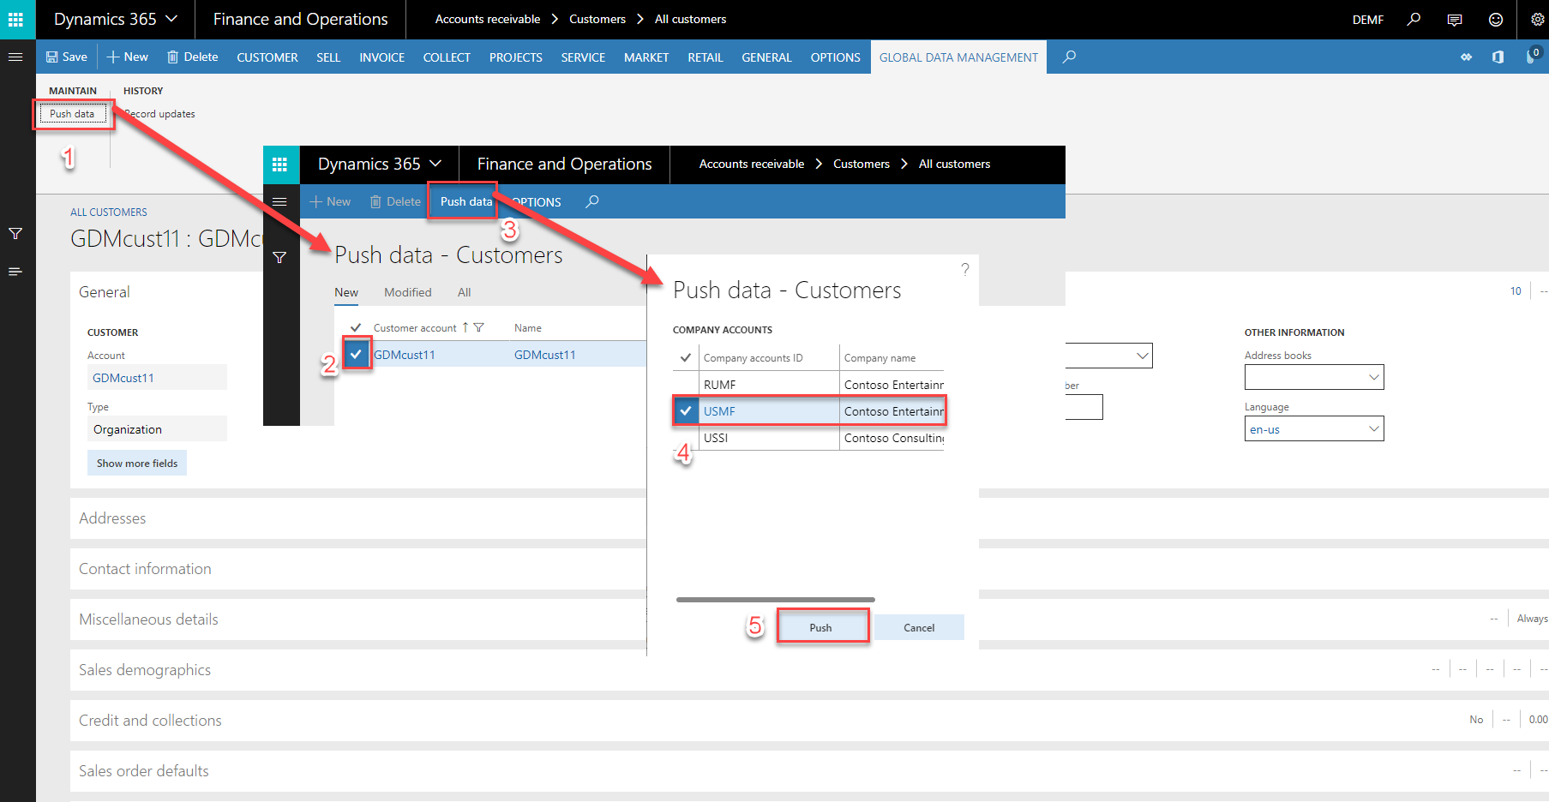1549x802 pixels.
Task: Expand the Language en-us dropdown
Action: [1373, 428]
